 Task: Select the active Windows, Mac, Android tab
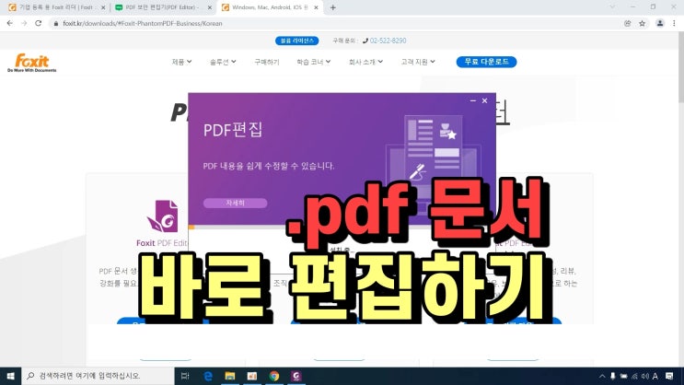(x=270, y=7)
